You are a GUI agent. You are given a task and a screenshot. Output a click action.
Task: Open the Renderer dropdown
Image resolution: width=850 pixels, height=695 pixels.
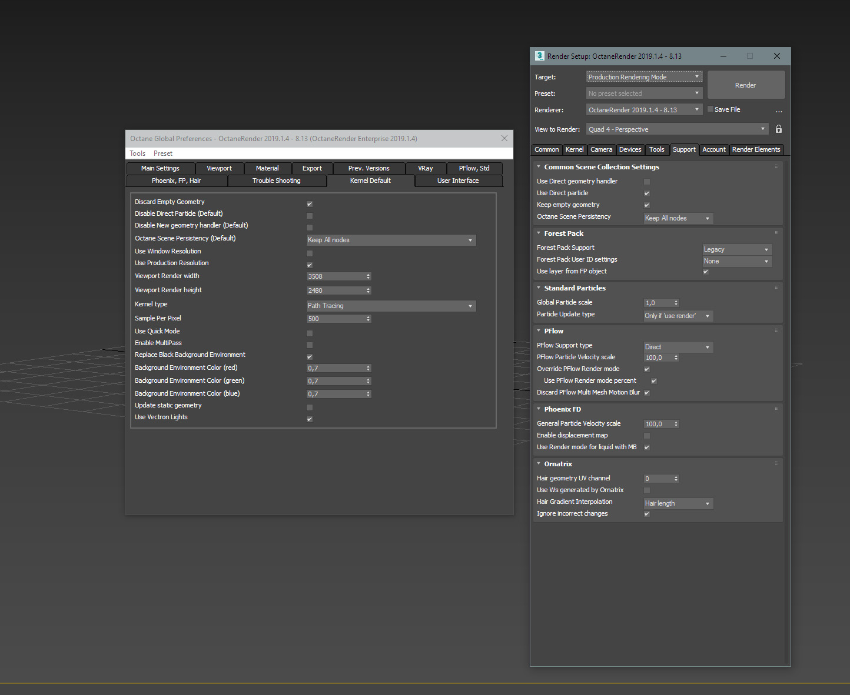644,110
